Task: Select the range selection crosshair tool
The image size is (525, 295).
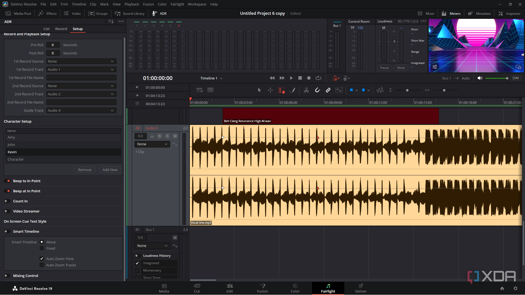Action: coord(270,90)
